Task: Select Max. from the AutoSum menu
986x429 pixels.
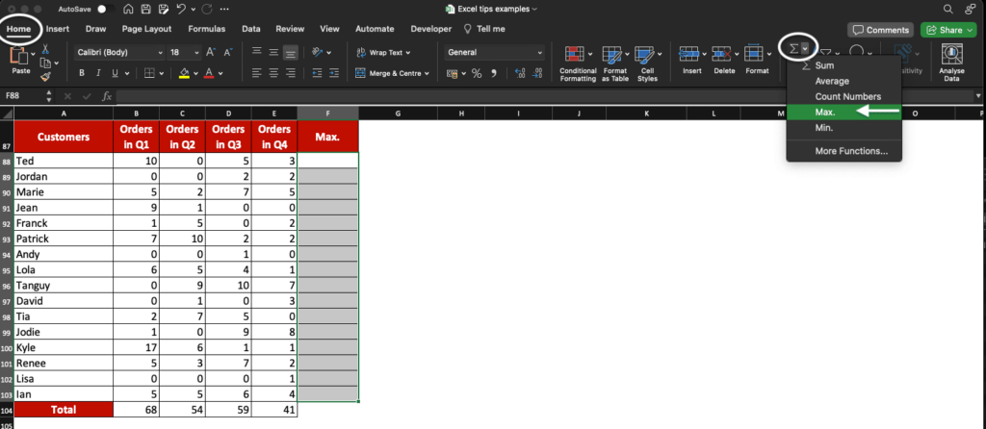Action: tap(825, 113)
